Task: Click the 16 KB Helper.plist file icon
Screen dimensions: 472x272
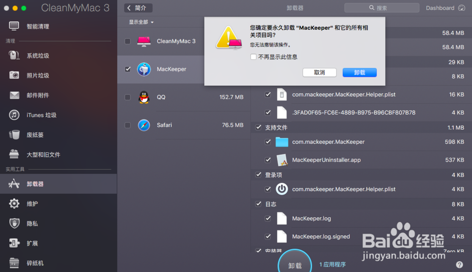Action: [x=282, y=94]
